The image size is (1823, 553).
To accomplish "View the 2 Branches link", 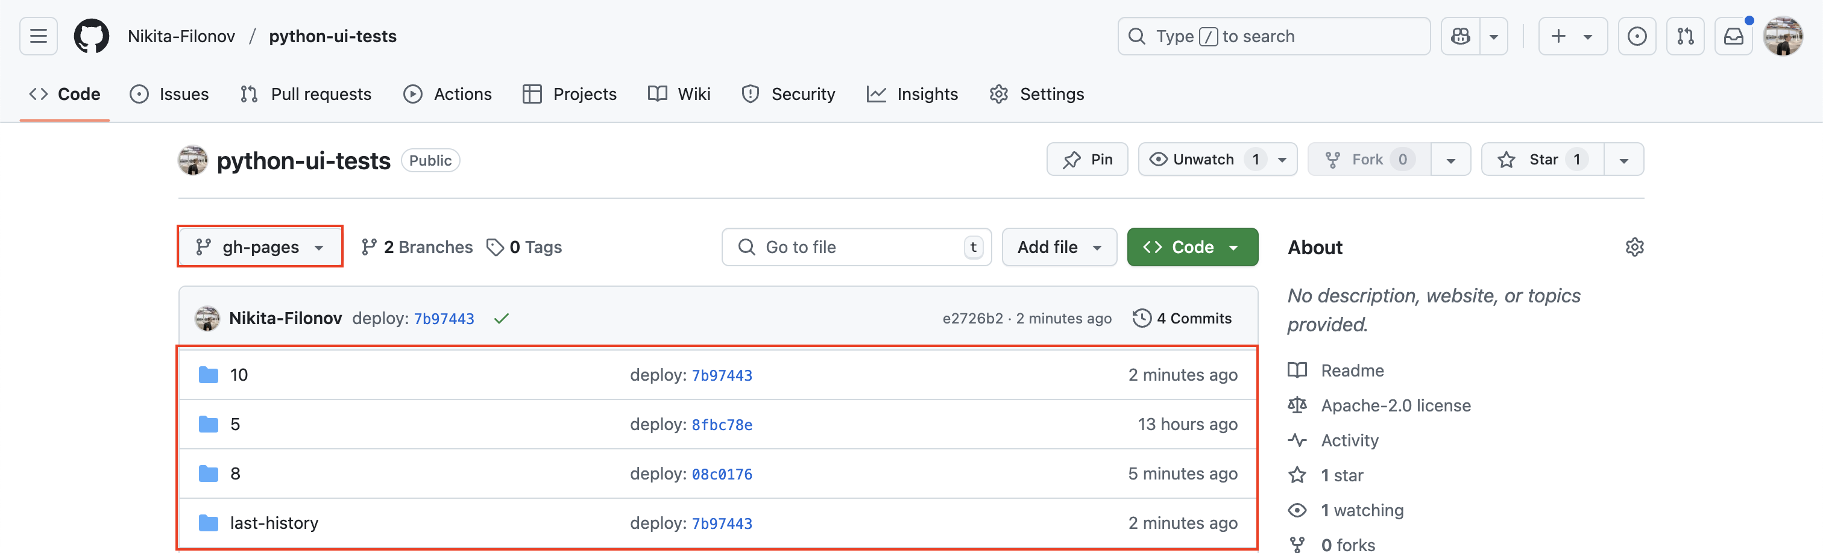I will 417,247.
